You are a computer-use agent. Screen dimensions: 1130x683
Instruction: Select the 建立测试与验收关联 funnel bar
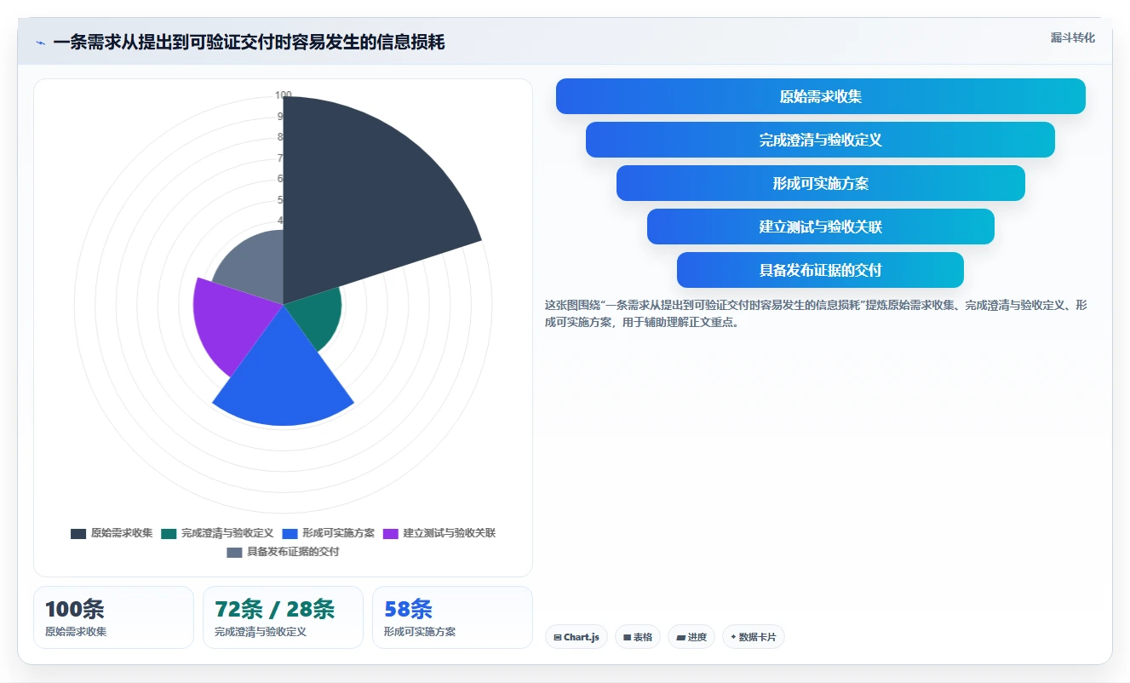[x=821, y=227]
